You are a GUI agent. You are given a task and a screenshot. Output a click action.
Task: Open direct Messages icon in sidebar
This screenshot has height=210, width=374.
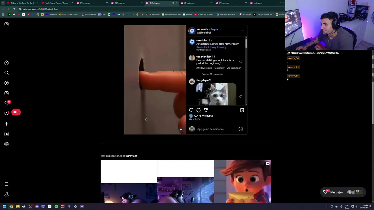point(6,103)
